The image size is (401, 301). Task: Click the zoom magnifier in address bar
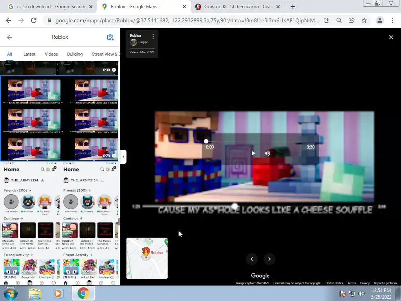(x=339, y=20)
